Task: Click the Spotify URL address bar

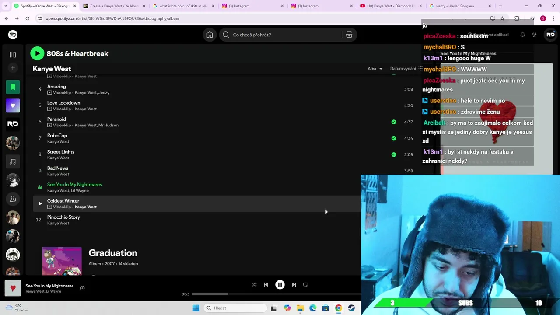Action: (262, 18)
